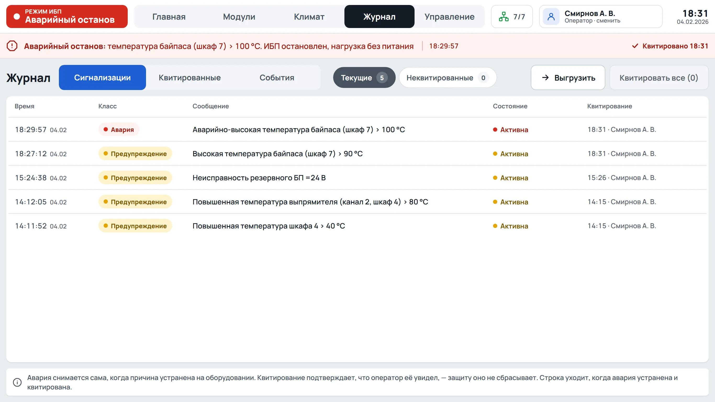Click the Время column header

(x=24, y=106)
